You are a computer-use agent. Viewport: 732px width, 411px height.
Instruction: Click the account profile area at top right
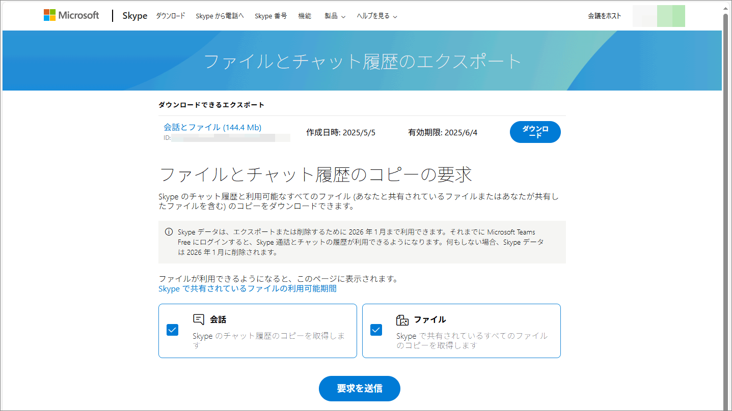point(659,16)
